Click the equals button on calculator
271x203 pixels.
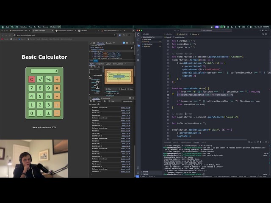pyautogui.click(x=57, y=113)
